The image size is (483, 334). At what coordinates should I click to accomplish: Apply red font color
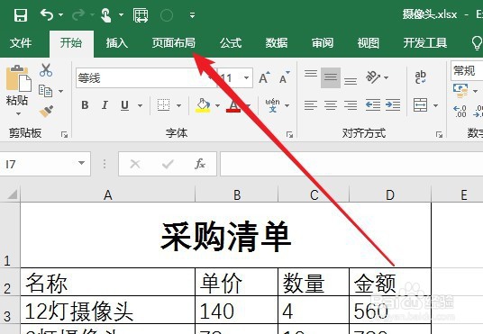coord(233,105)
